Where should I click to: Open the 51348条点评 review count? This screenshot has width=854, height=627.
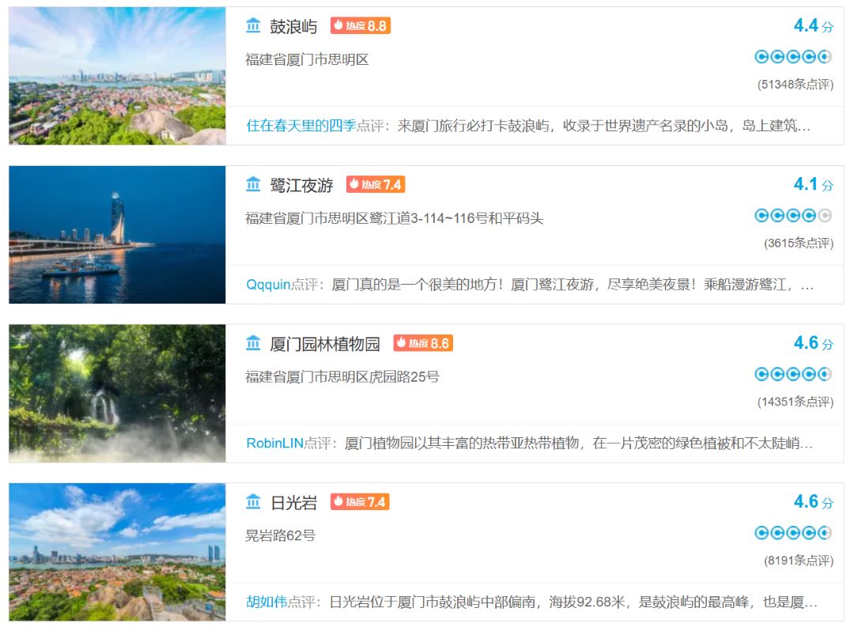[x=795, y=85]
